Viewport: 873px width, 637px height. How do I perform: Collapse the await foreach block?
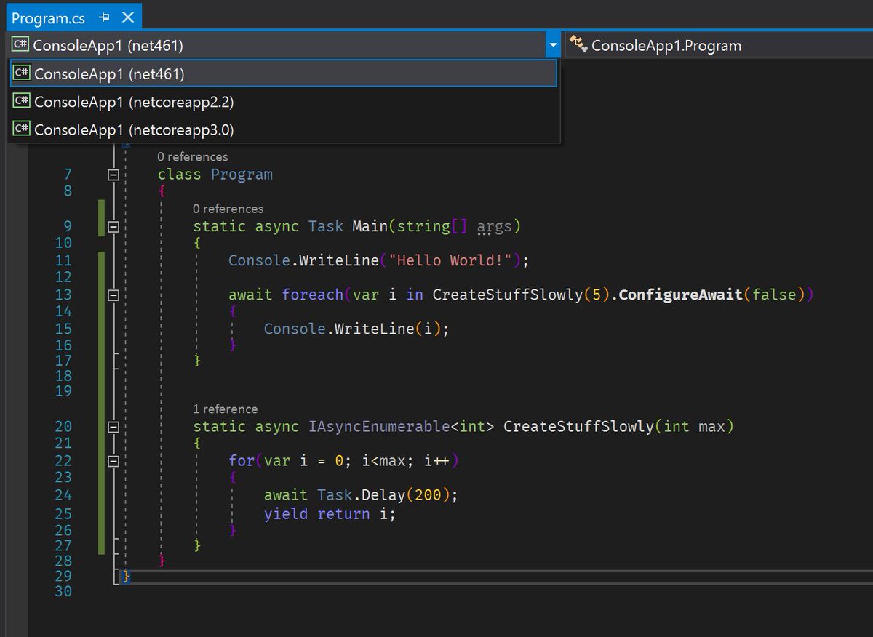113,295
